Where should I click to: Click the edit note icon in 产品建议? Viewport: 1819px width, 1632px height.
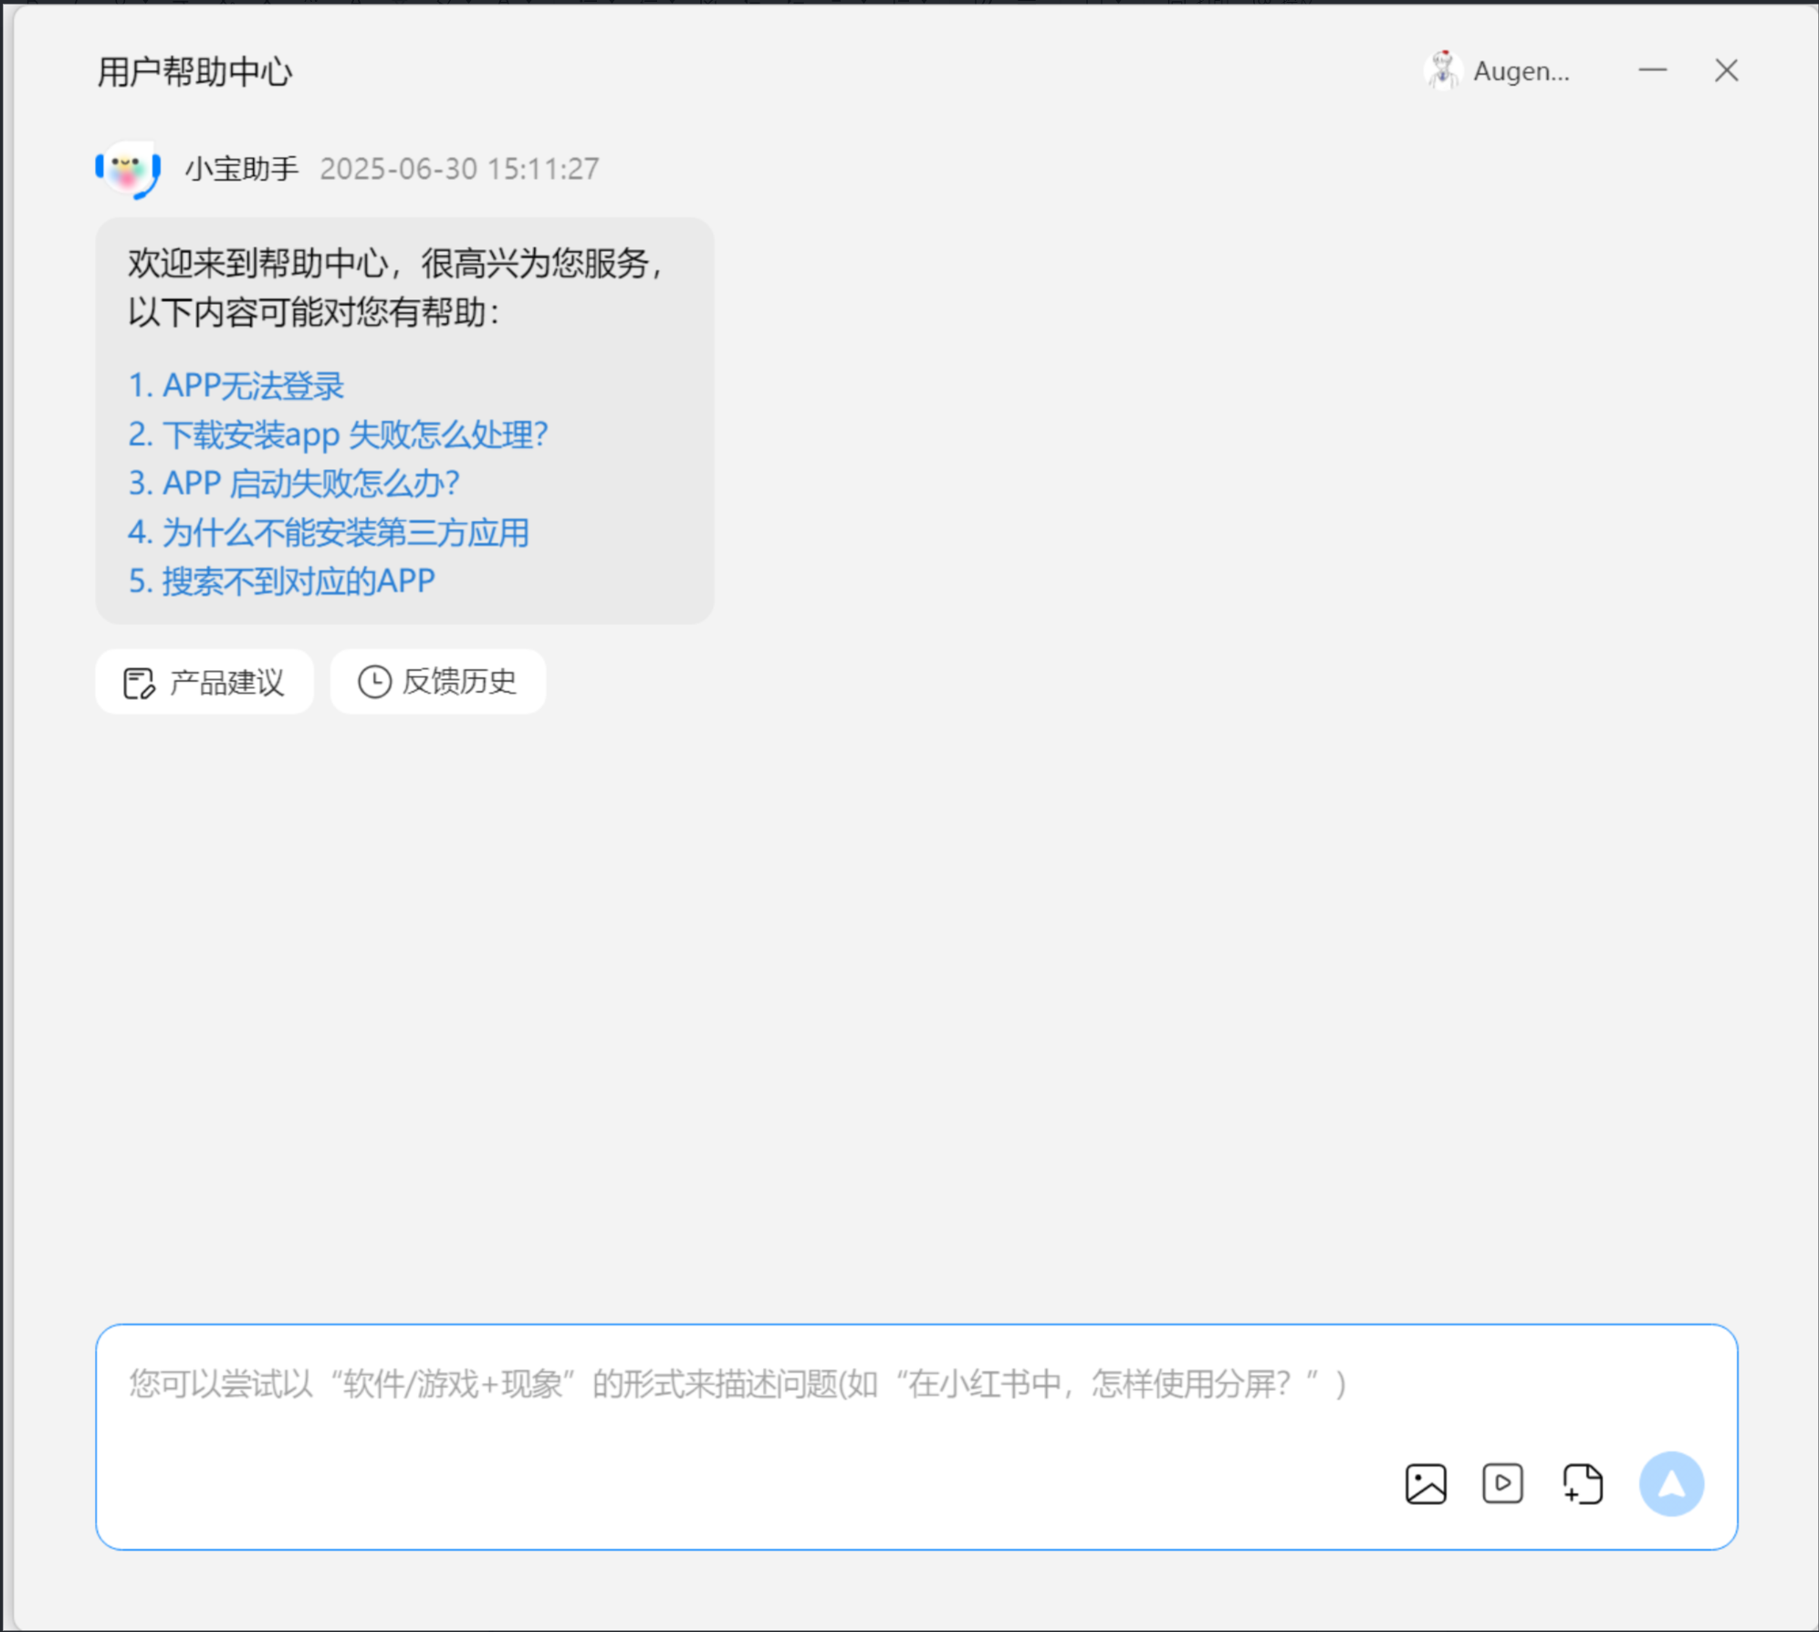pyautogui.click(x=139, y=683)
